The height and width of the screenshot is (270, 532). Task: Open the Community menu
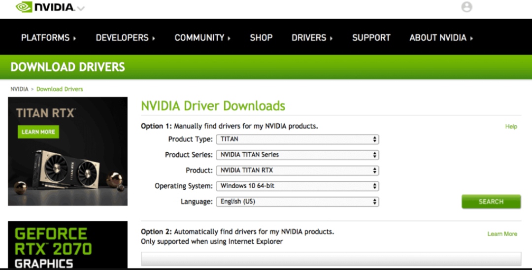click(202, 37)
